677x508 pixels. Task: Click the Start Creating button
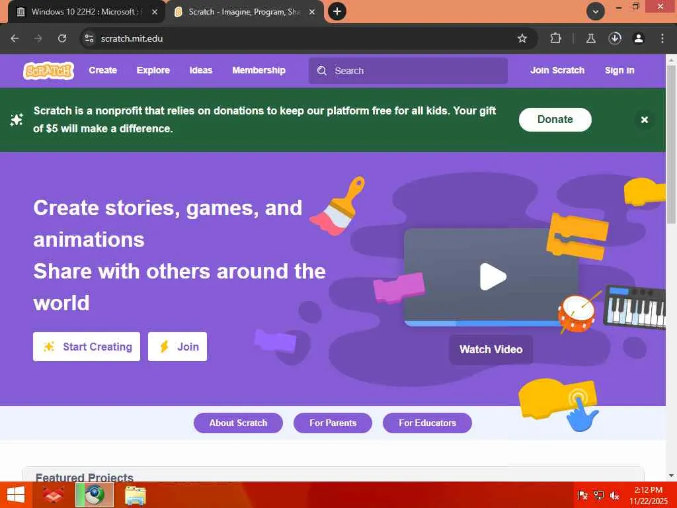[x=87, y=347]
